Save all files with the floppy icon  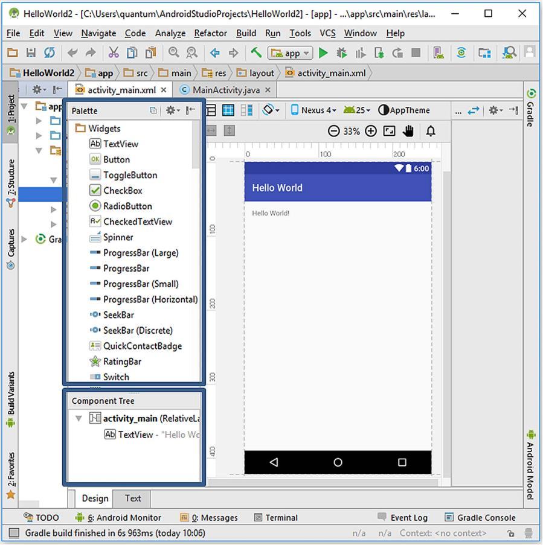point(31,53)
